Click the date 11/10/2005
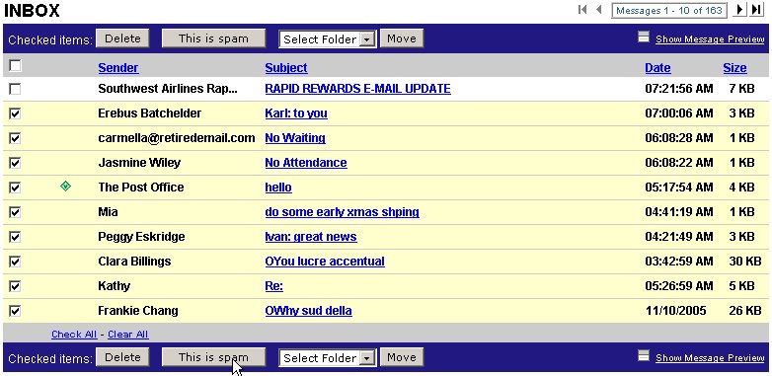The height and width of the screenshot is (376, 772). [x=676, y=311]
